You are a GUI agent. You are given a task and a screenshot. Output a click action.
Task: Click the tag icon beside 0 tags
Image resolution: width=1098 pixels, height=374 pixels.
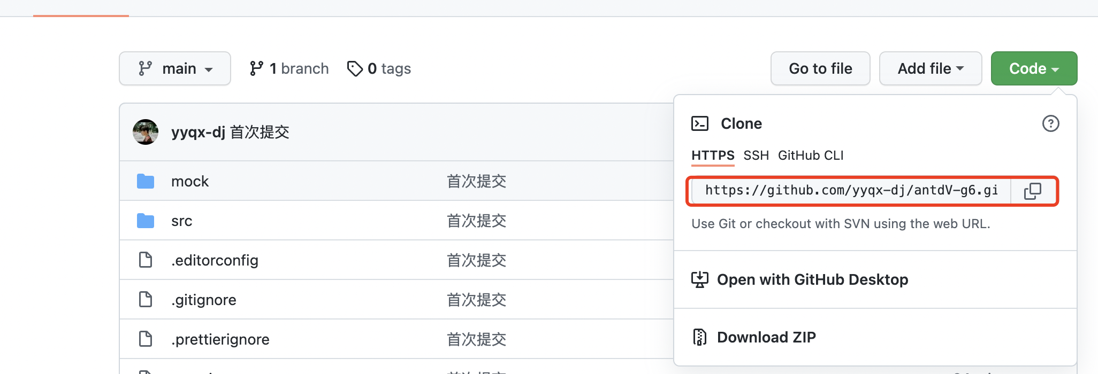point(355,68)
